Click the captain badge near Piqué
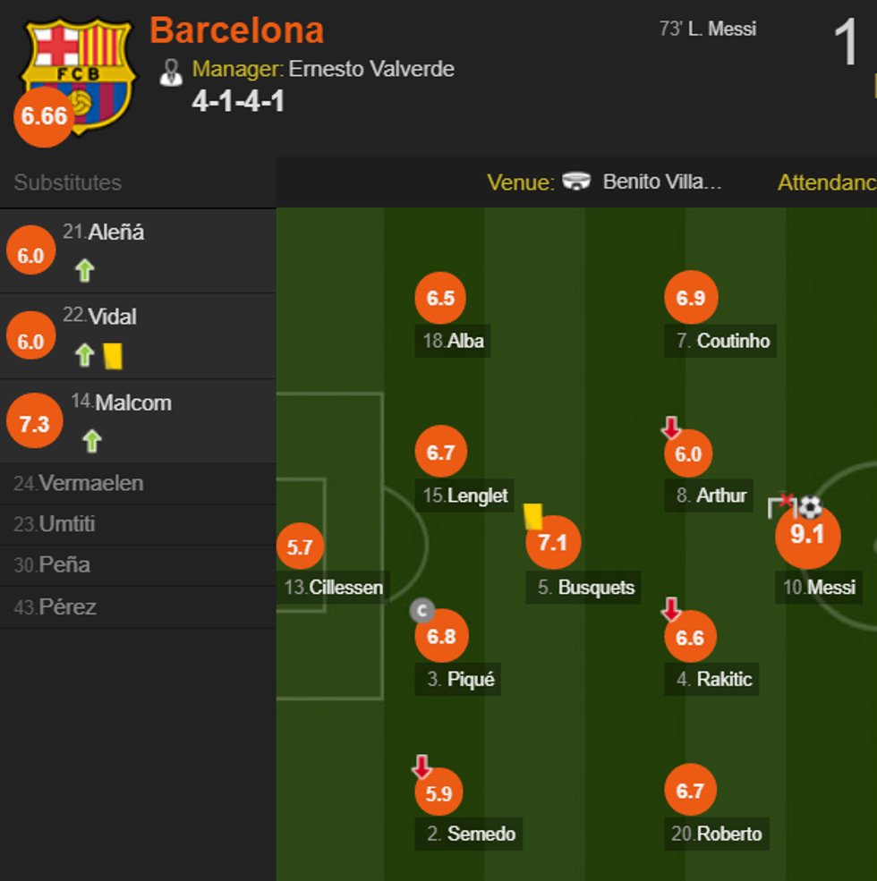 pyautogui.click(x=422, y=611)
